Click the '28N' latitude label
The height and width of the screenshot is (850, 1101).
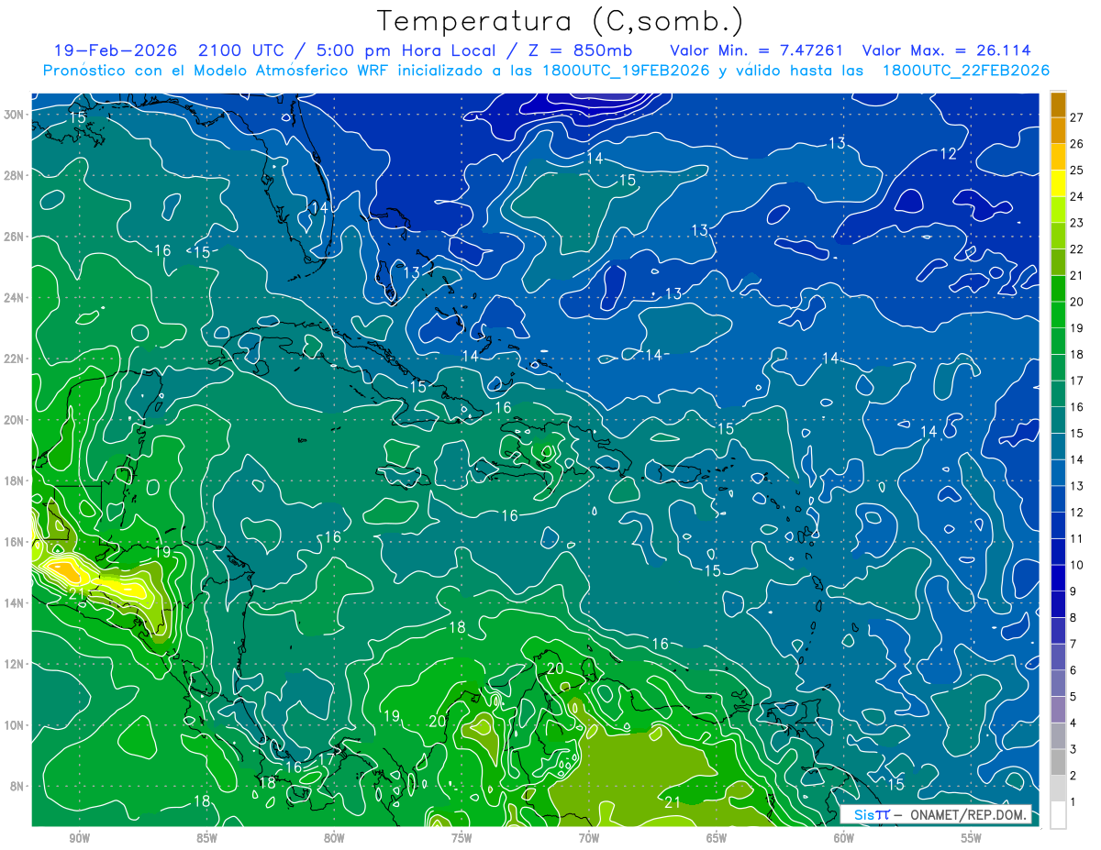tap(16, 175)
